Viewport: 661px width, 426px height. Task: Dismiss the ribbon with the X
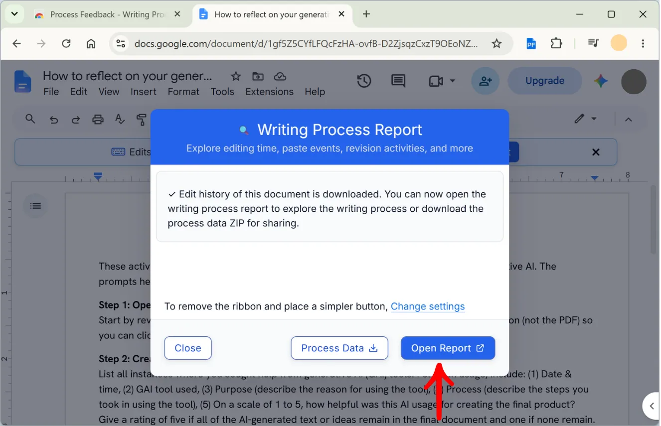point(596,152)
